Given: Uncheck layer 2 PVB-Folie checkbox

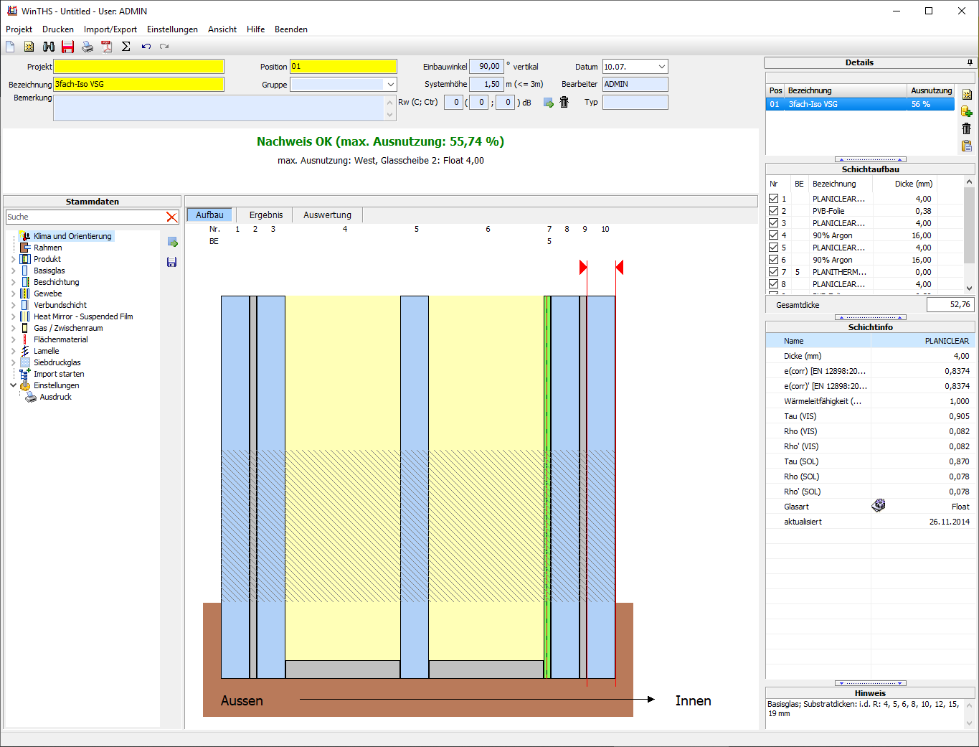Looking at the screenshot, I should (773, 211).
